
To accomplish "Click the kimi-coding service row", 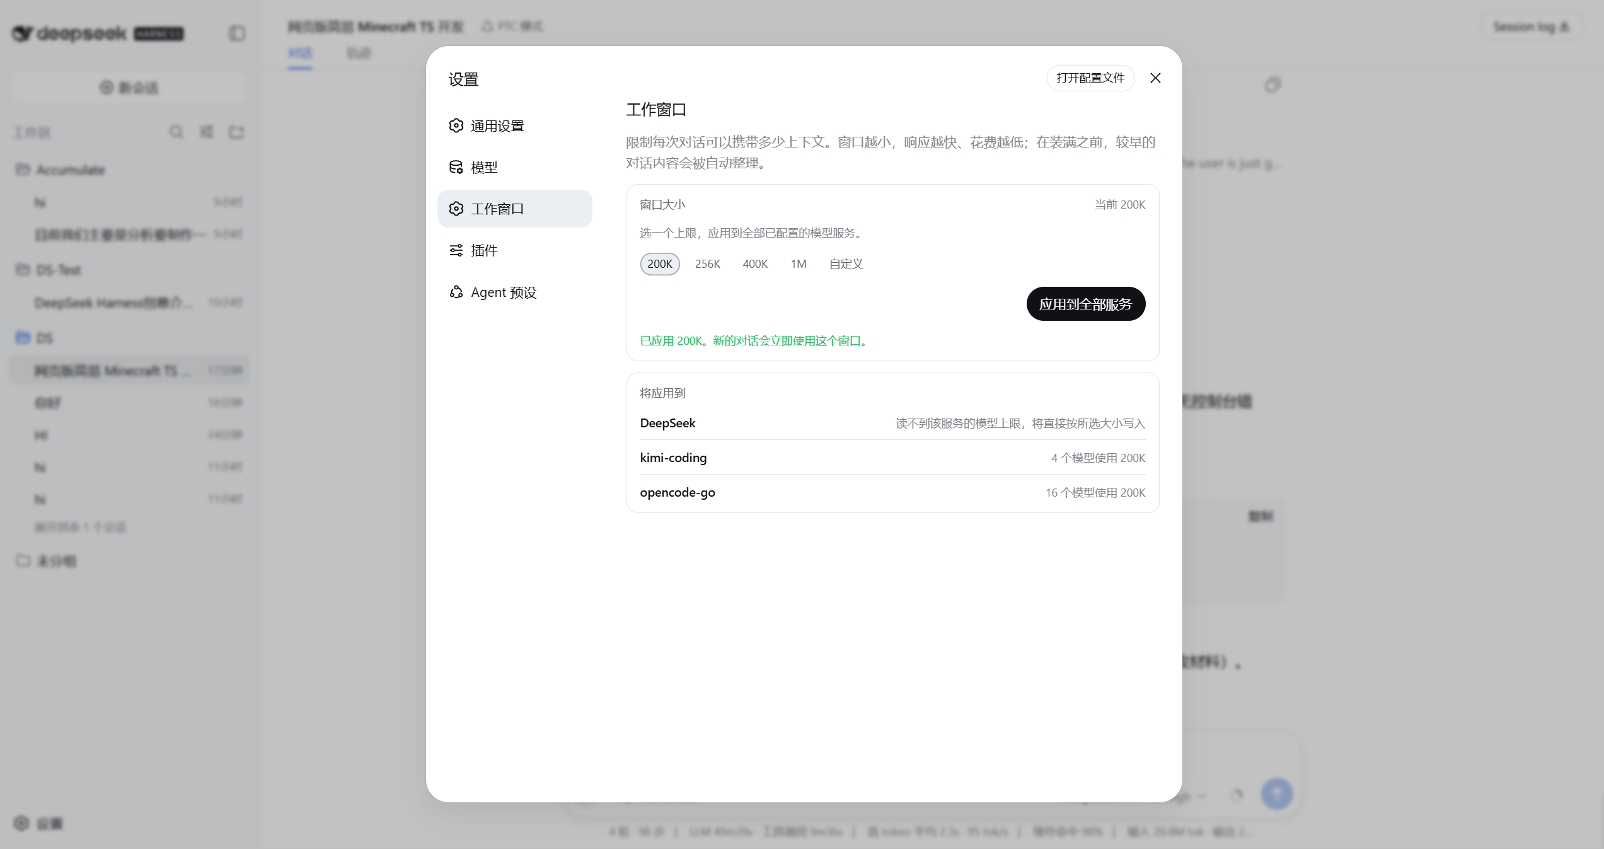I will 892,458.
